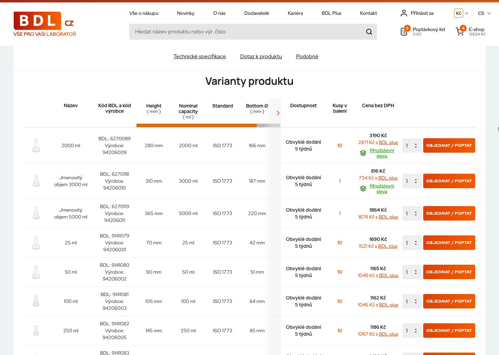Click the 2000 ml flask thumbnail
Screen dimensions: 499x355
(x=36, y=145)
